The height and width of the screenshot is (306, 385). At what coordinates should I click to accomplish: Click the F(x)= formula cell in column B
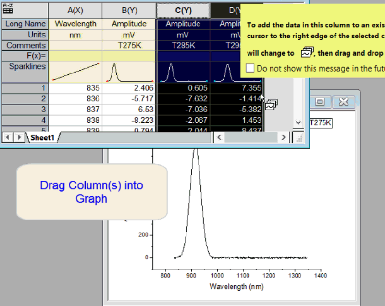tap(129, 56)
